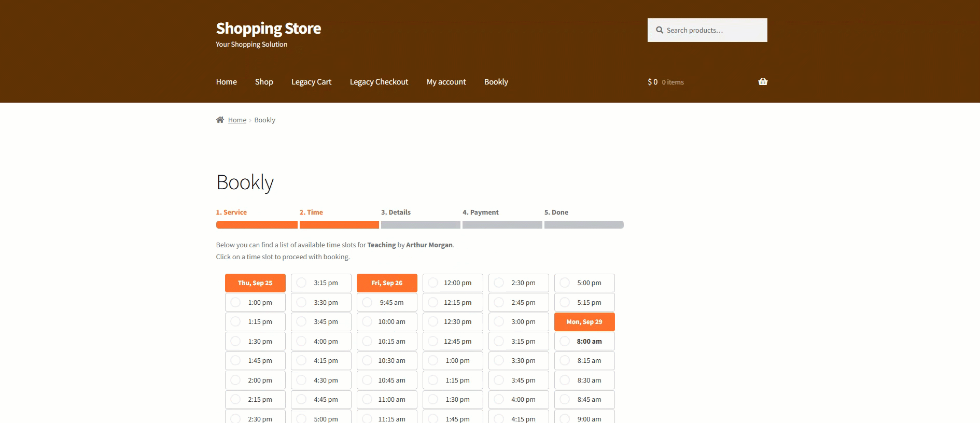Click the shopping basket cart icon
The height and width of the screenshot is (423, 980).
[762, 81]
